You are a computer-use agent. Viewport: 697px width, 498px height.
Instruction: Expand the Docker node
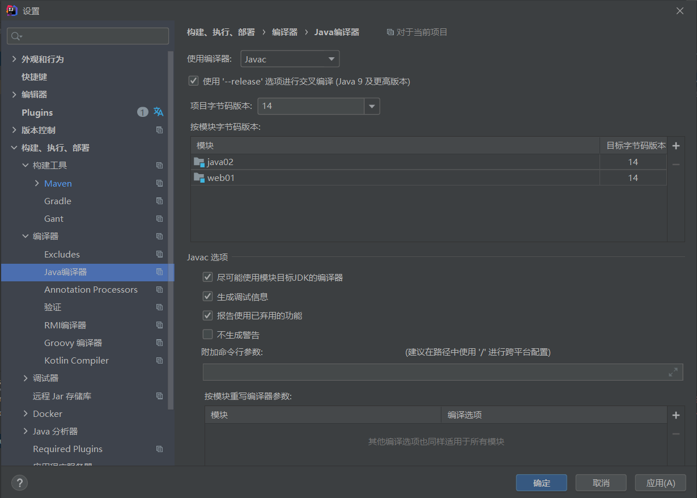pos(25,413)
